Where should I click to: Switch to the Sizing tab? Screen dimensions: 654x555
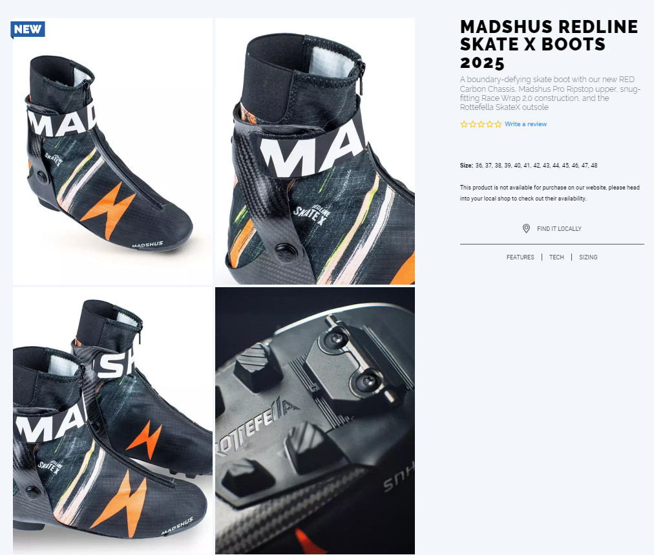click(x=588, y=257)
